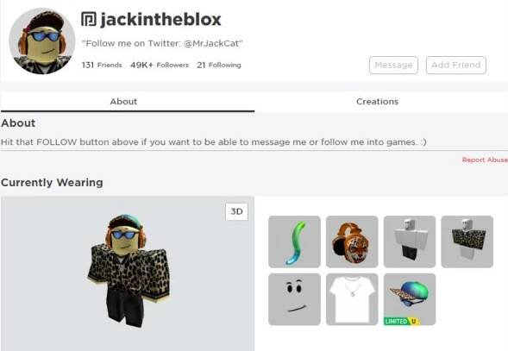Viewport: 508px width, 351px height.
Task: Select the limited leopard cap item
Action: 410,299
